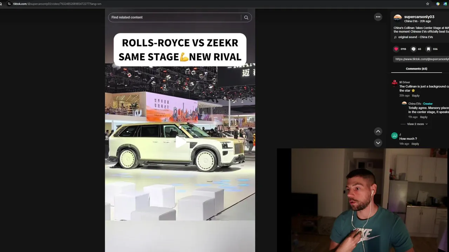
Task: Like the video with the heart icon
Action: [396, 49]
